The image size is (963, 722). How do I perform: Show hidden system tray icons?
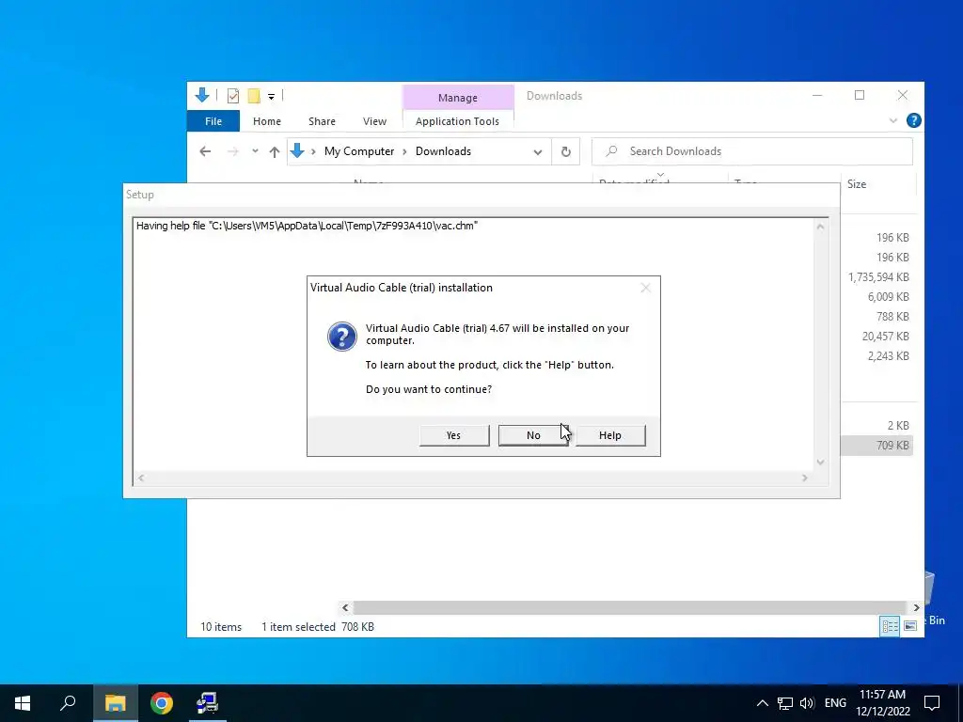pos(762,703)
